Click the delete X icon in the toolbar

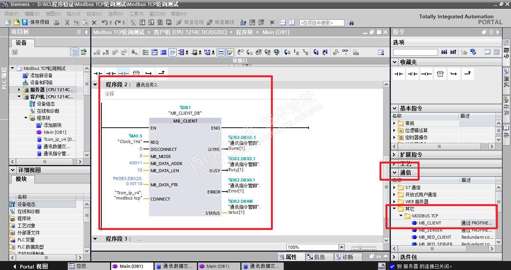point(94,22)
